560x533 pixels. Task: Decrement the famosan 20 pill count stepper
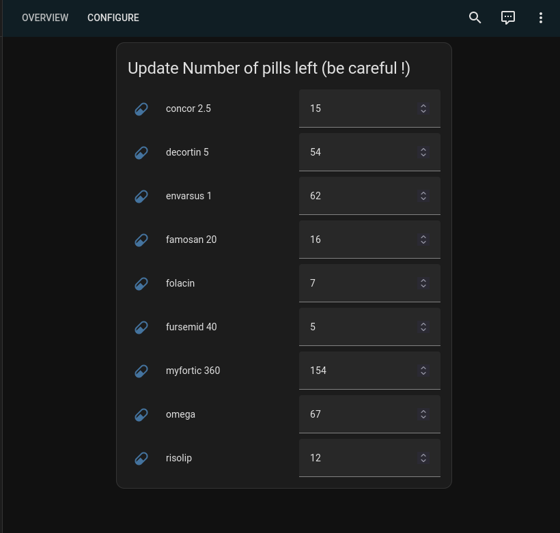tap(423, 242)
